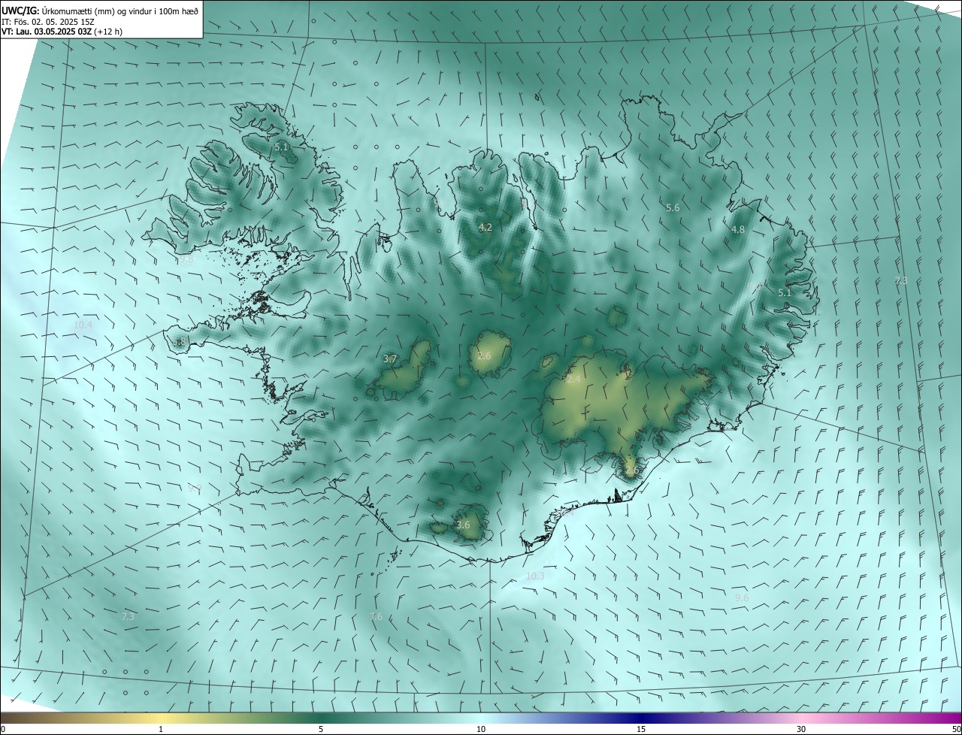Click the 9.8 value south of the Westfjords
The width and height of the screenshot is (962, 735).
click(x=186, y=259)
